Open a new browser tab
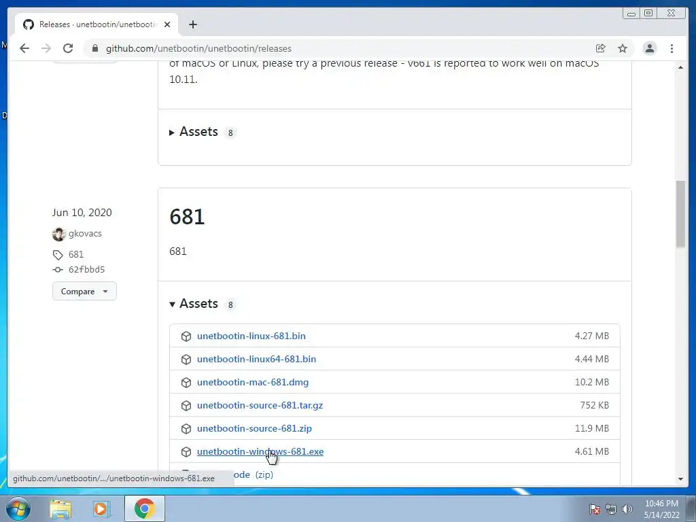Image resolution: width=696 pixels, height=522 pixels. [x=192, y=24]
